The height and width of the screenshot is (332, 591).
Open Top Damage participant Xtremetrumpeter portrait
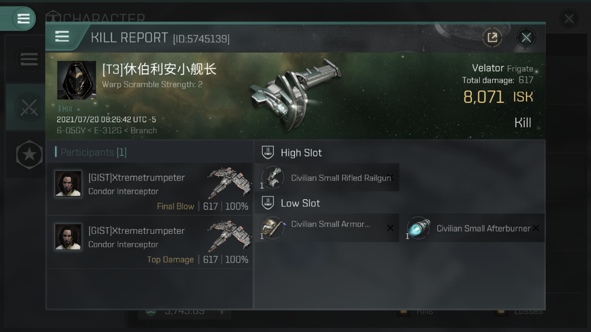coord(68,237)
